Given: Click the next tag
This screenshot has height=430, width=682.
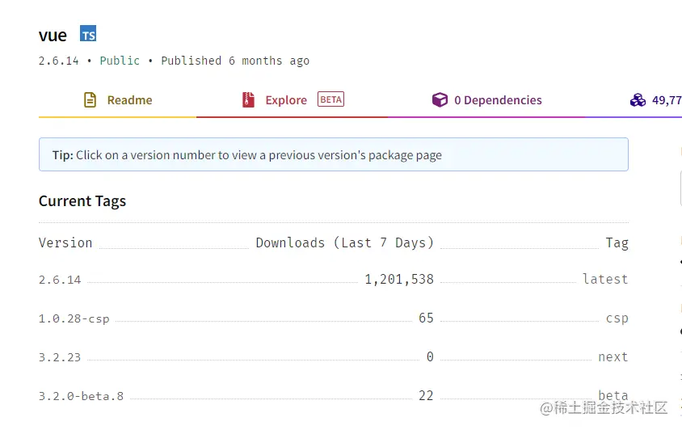Looking at the screenshot, I should (613, 357).
